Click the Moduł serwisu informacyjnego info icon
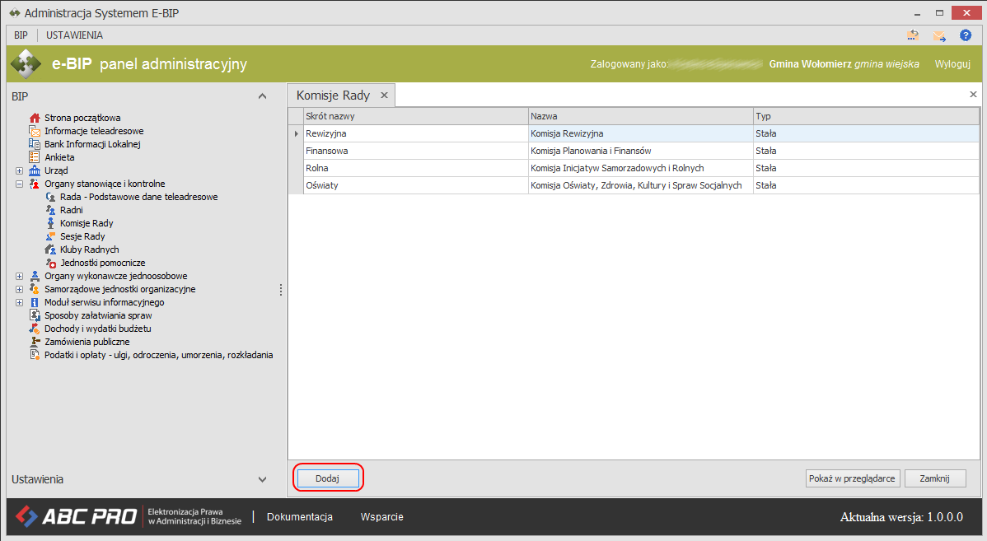Image resolution: width=987 pixels, height=541 pixels. tap(35, 302)
